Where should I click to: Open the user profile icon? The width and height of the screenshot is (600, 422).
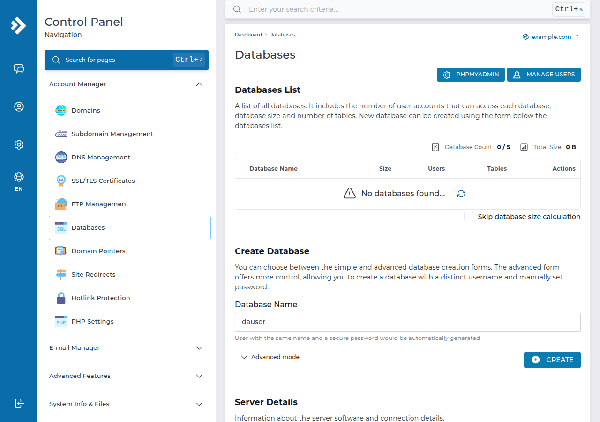pos(19,107)
